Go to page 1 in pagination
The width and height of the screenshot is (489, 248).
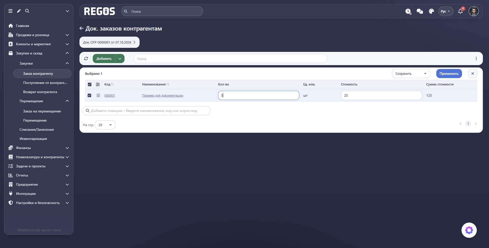(x=468, y=124)
